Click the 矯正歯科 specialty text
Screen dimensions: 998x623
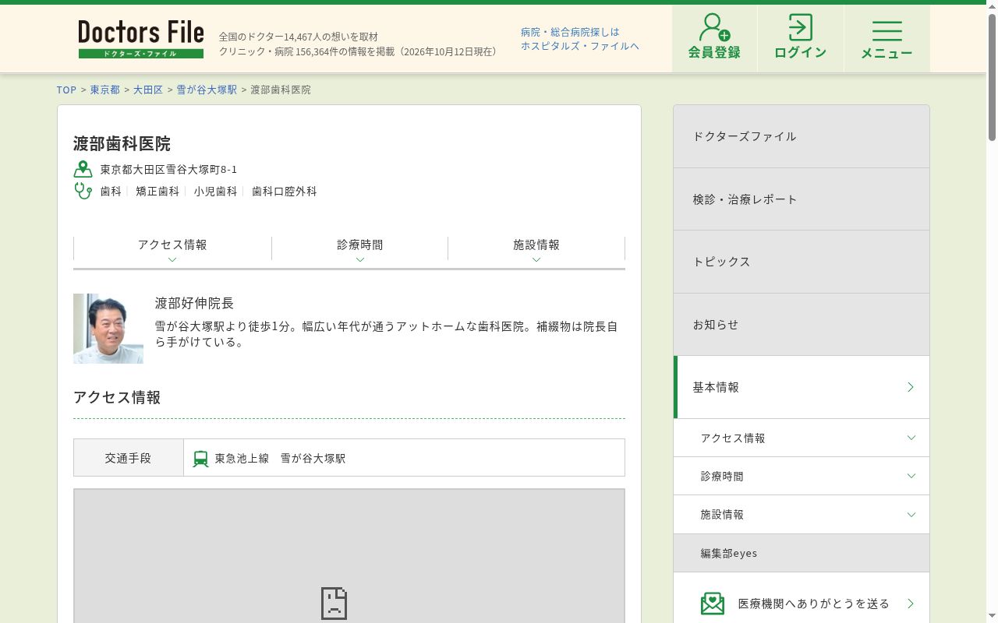157,191
